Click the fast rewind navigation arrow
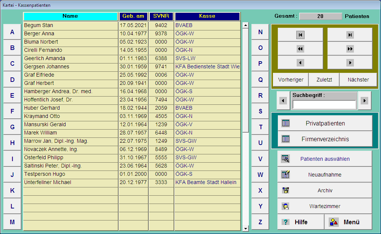The width and height of the screenshot is (381, 234). [x=300, y=49]
